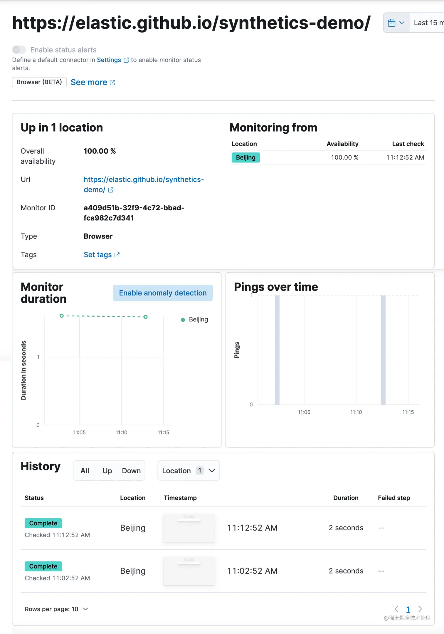Image resolution: width=444 pixels, height=634 pixels.
Task: Open the synthetics-demo Url link
Action: 144,185
